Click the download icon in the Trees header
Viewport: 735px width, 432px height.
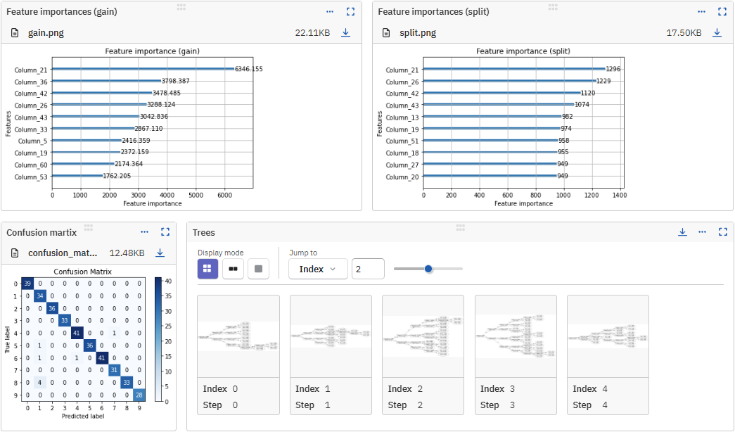coord(682,231)
